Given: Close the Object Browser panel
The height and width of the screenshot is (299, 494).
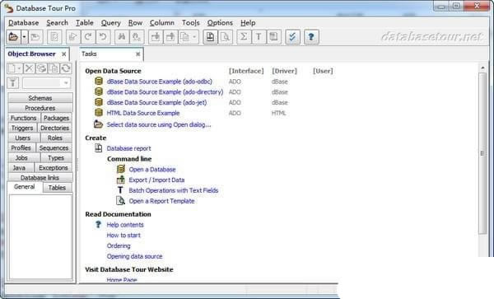Looking at the screenshot, I should [64, 54].
